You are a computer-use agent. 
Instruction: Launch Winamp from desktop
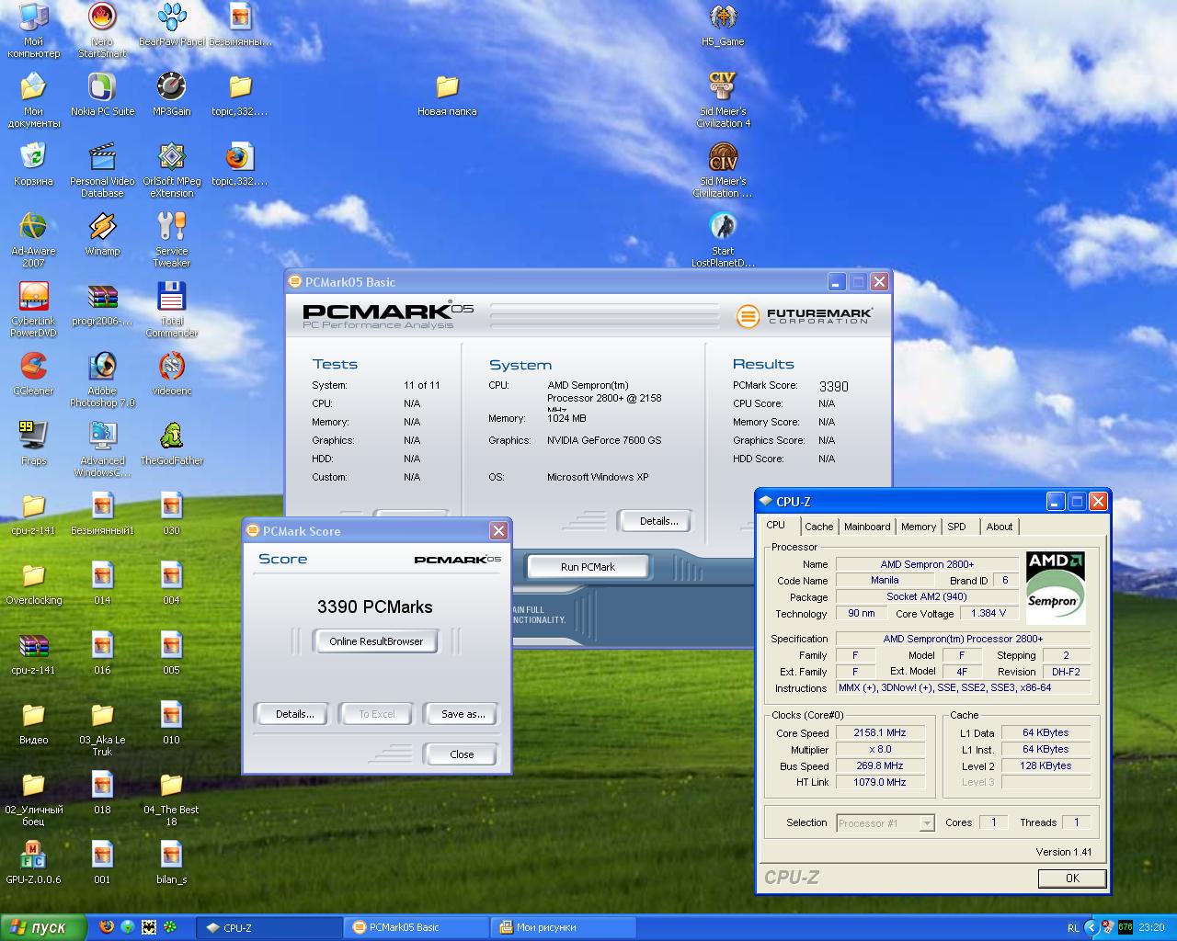click(102, 233)
